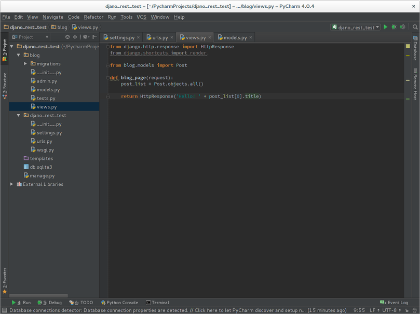Change the LF line separator setting
420x314 pixels.
tap(374, 310)
